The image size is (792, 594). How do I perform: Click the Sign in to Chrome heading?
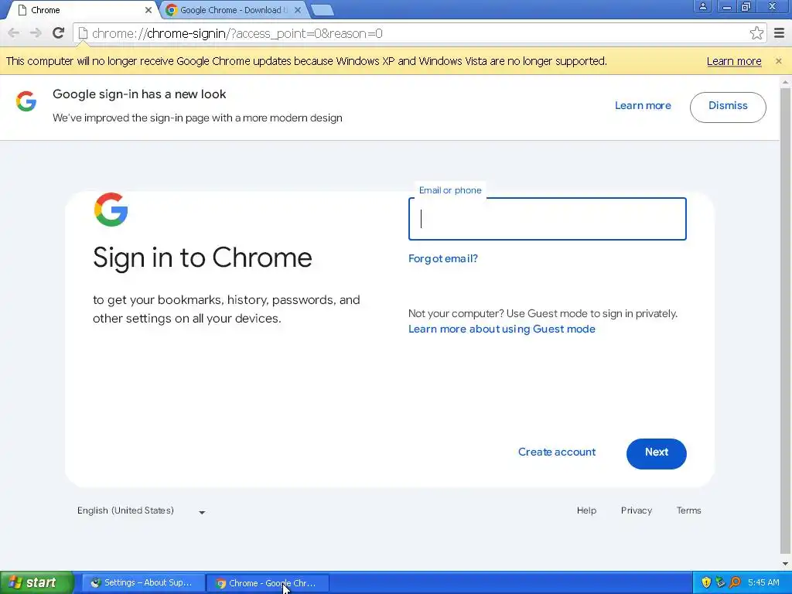pyautogui.click(x=203, y=258)
